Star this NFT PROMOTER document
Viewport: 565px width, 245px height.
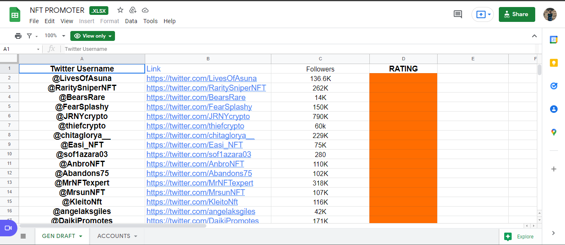pos(120,10)
